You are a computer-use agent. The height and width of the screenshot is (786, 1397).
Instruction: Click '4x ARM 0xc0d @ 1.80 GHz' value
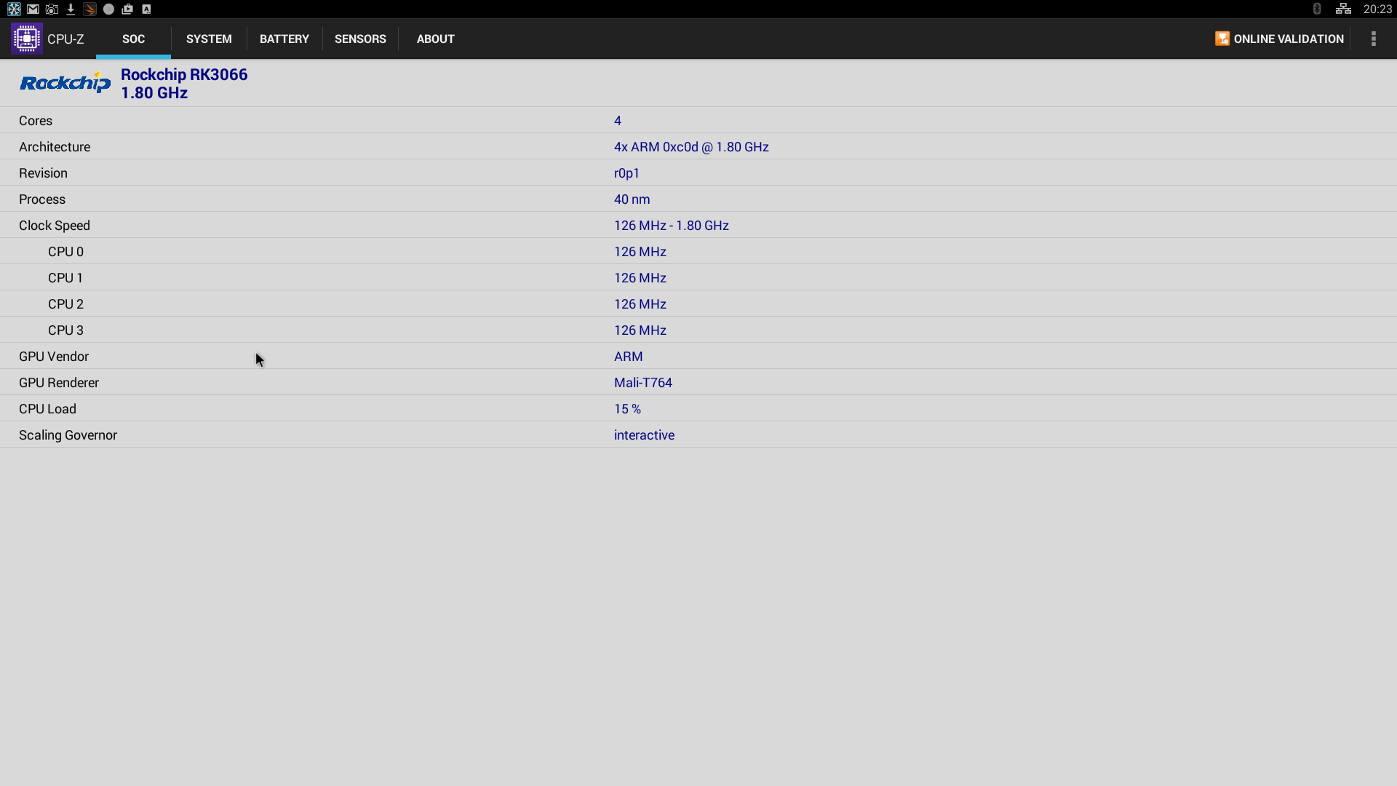(x=691, y=147)
